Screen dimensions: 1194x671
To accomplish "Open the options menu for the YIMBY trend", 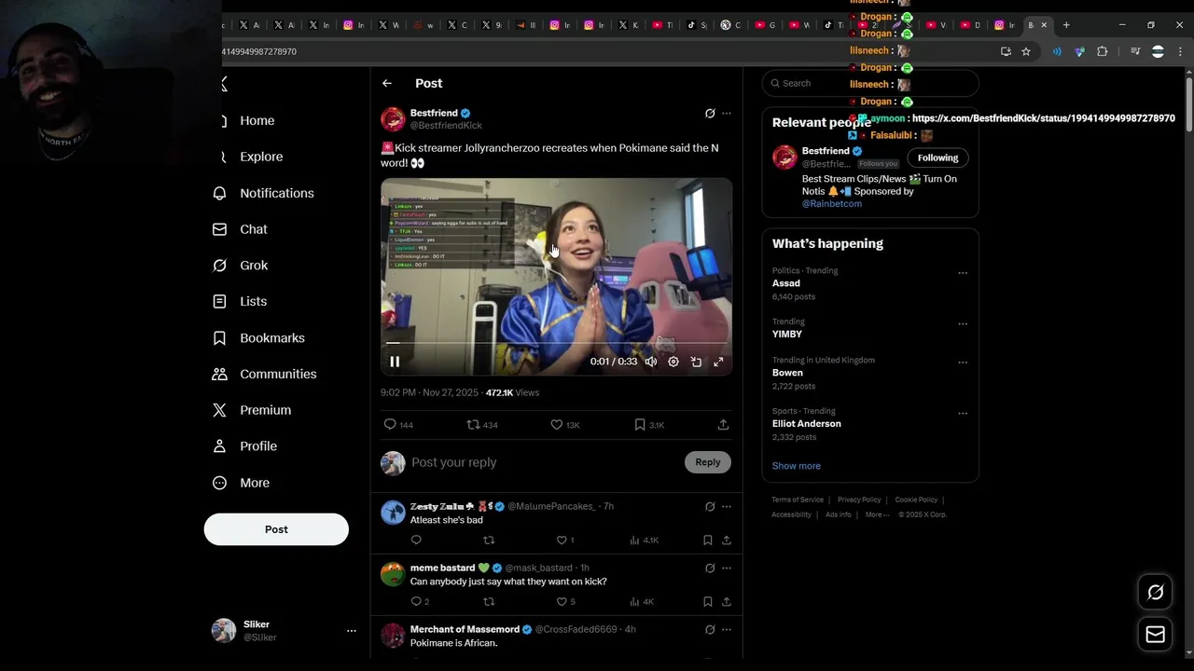I will (963, 324).
